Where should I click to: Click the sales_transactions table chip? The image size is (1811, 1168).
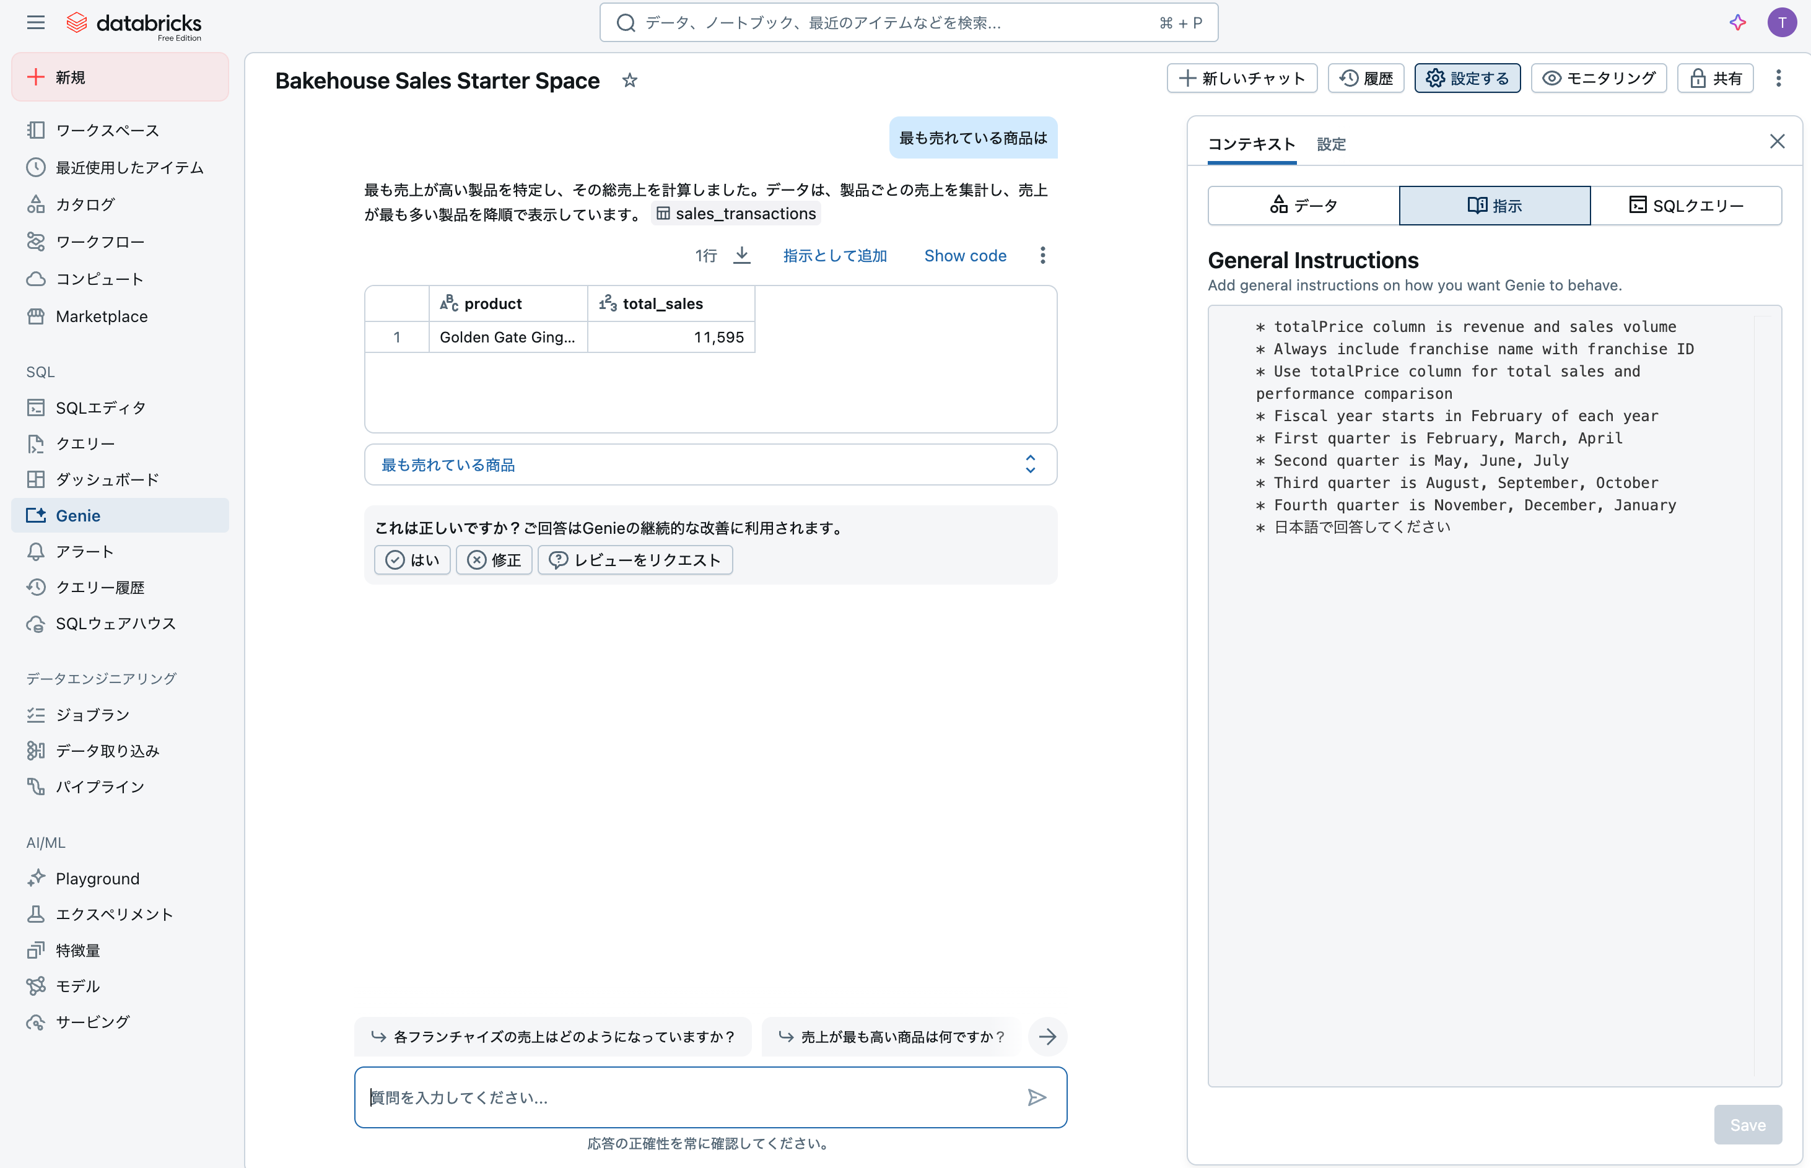[736, 214]
